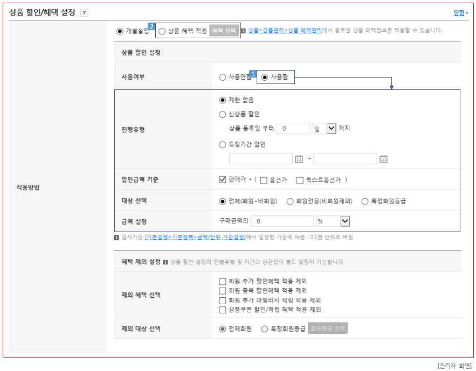Open 기본설정>기본정책>금액/단위 기준설정 link
The width and height of the screenshot is (476, 371).
click(195, 237)
